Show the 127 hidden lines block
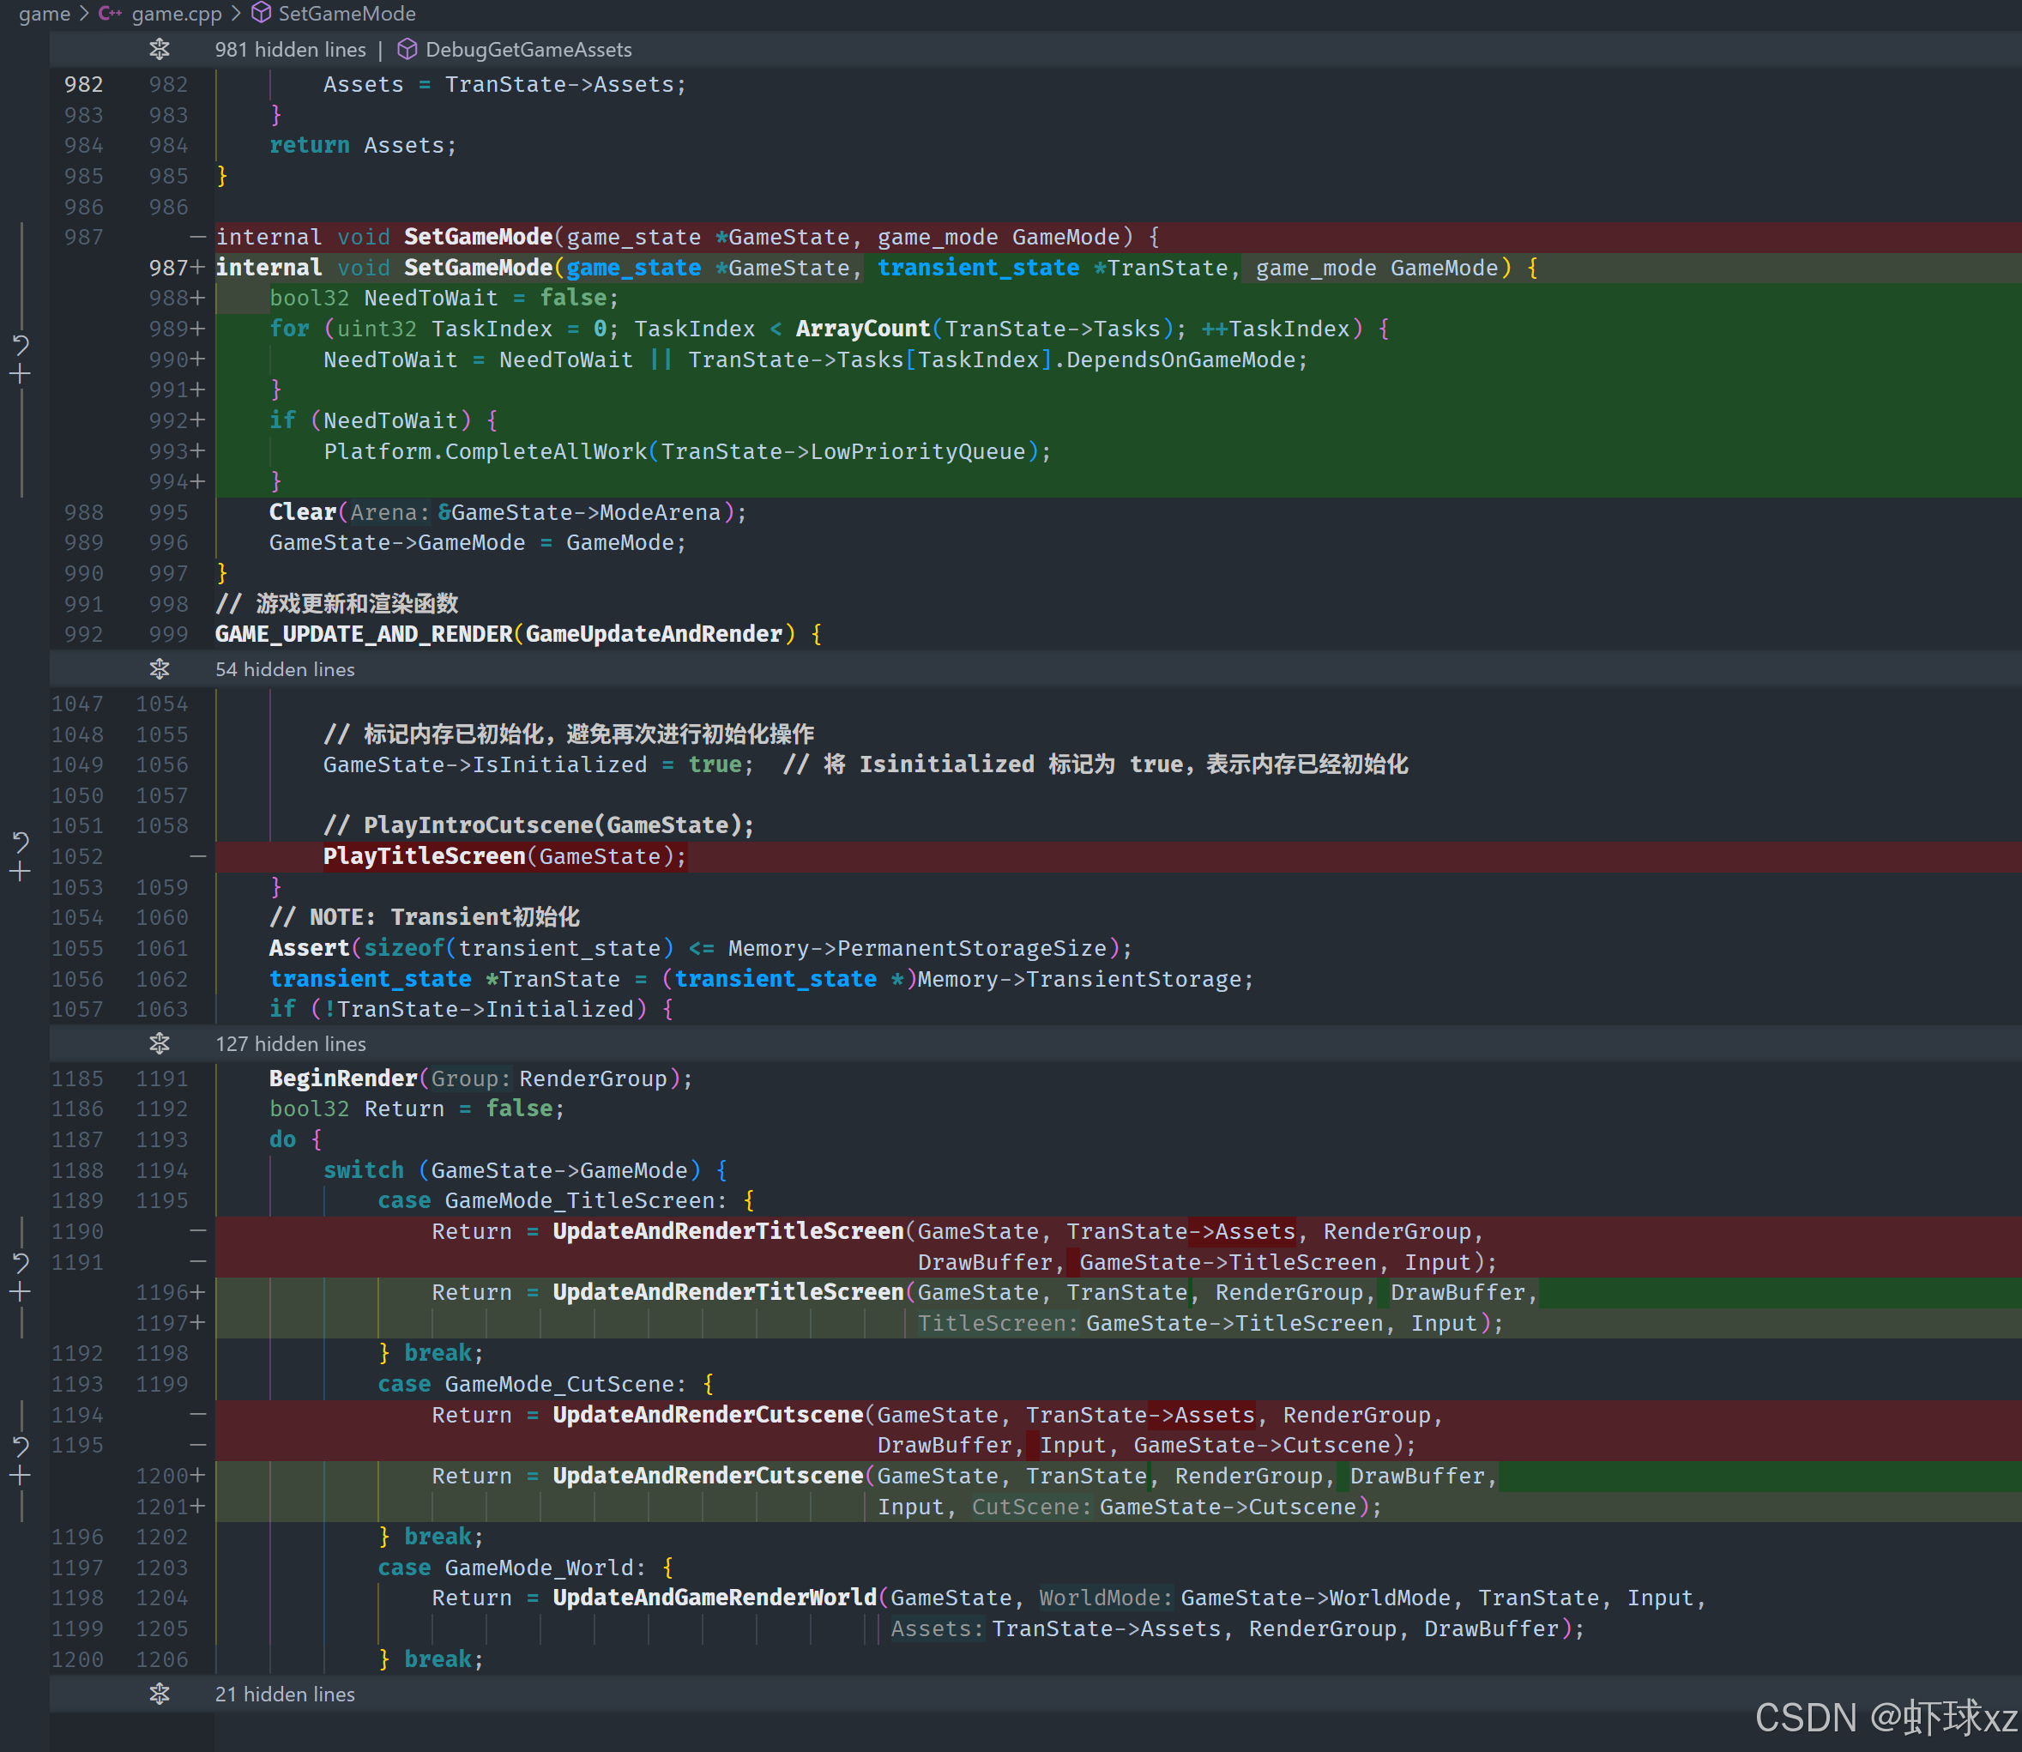Screen dimensions: 2022x1752 (x=160, y=1043)
